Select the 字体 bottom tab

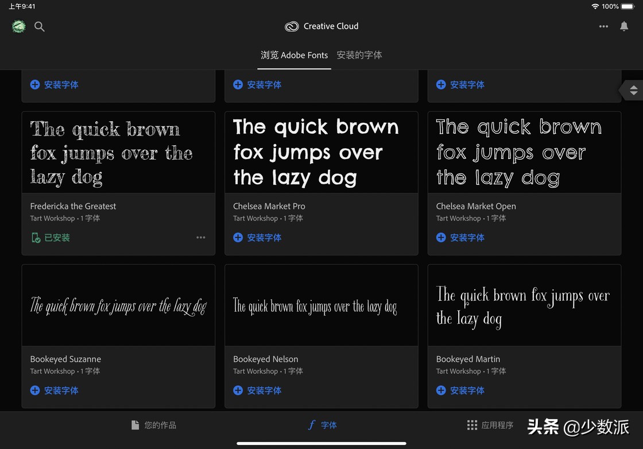pos(322,425)
